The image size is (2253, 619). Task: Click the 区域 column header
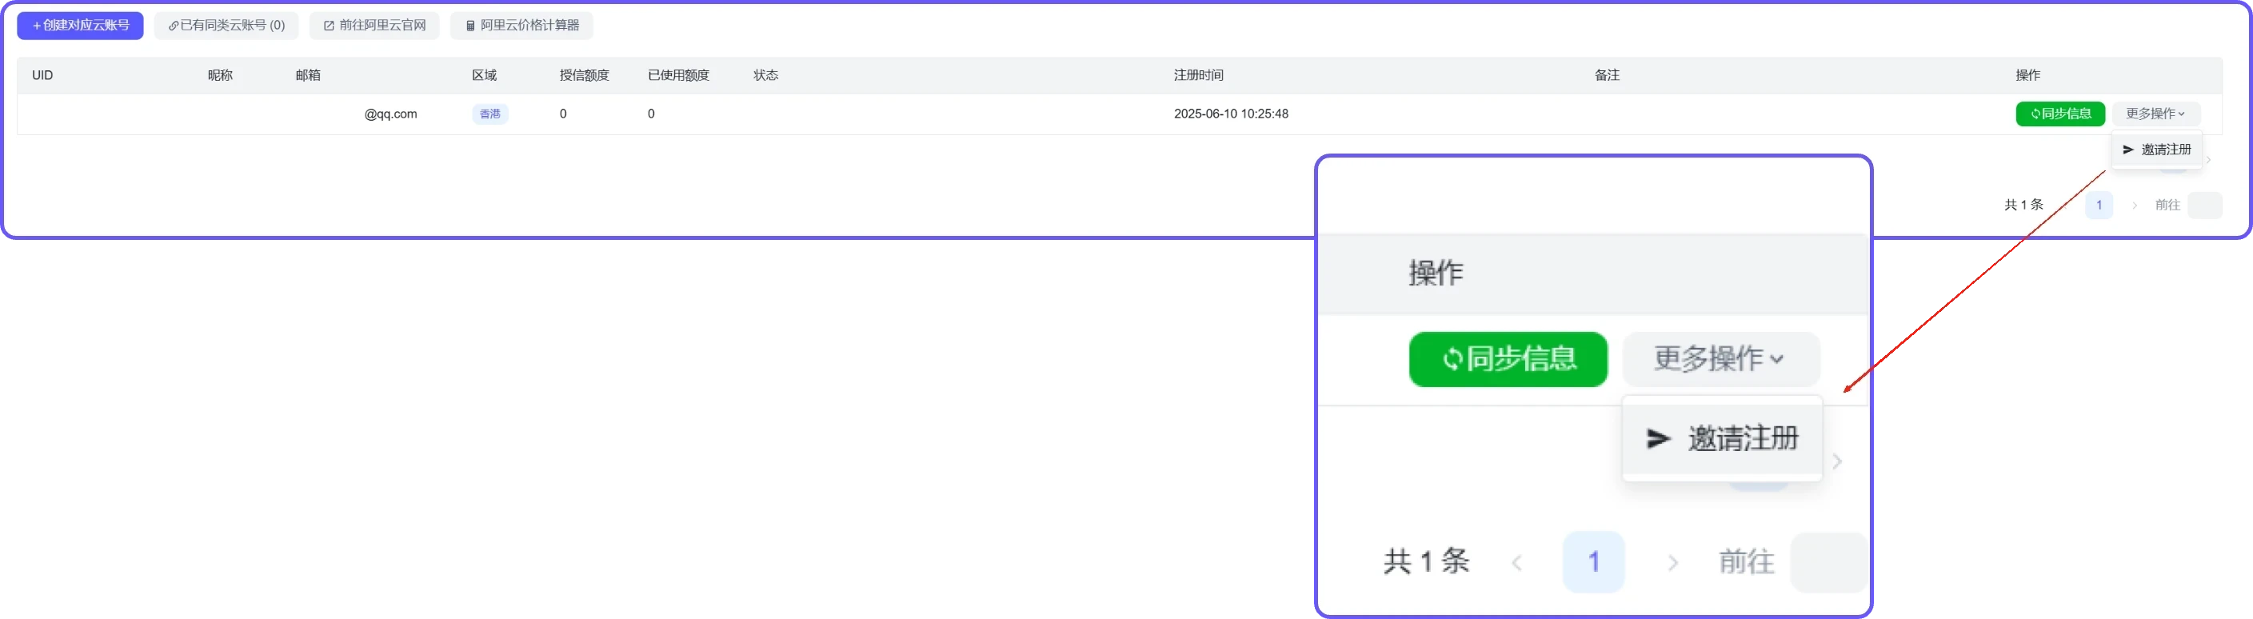click(485, 75)
